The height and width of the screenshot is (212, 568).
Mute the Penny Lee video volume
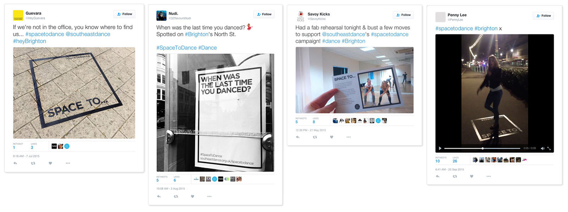542,148
